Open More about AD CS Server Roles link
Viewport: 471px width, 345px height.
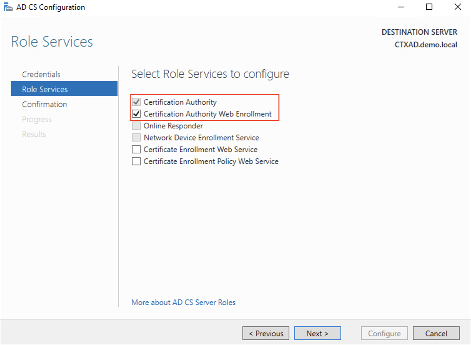point(183,302)
